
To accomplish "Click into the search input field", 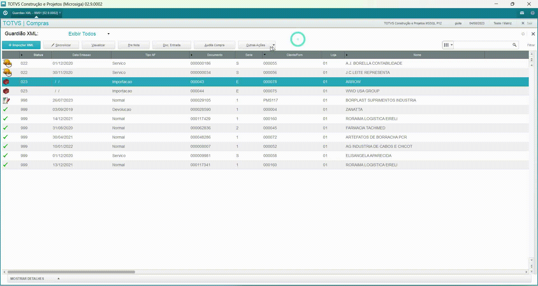I will tap(483, 45).
